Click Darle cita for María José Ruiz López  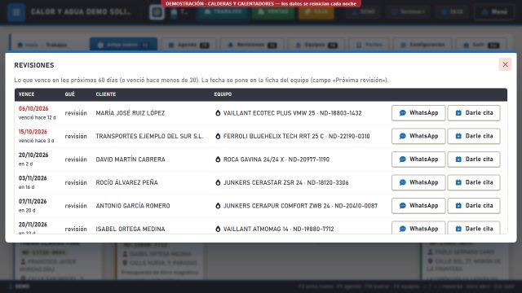click(x=474, y=113)
